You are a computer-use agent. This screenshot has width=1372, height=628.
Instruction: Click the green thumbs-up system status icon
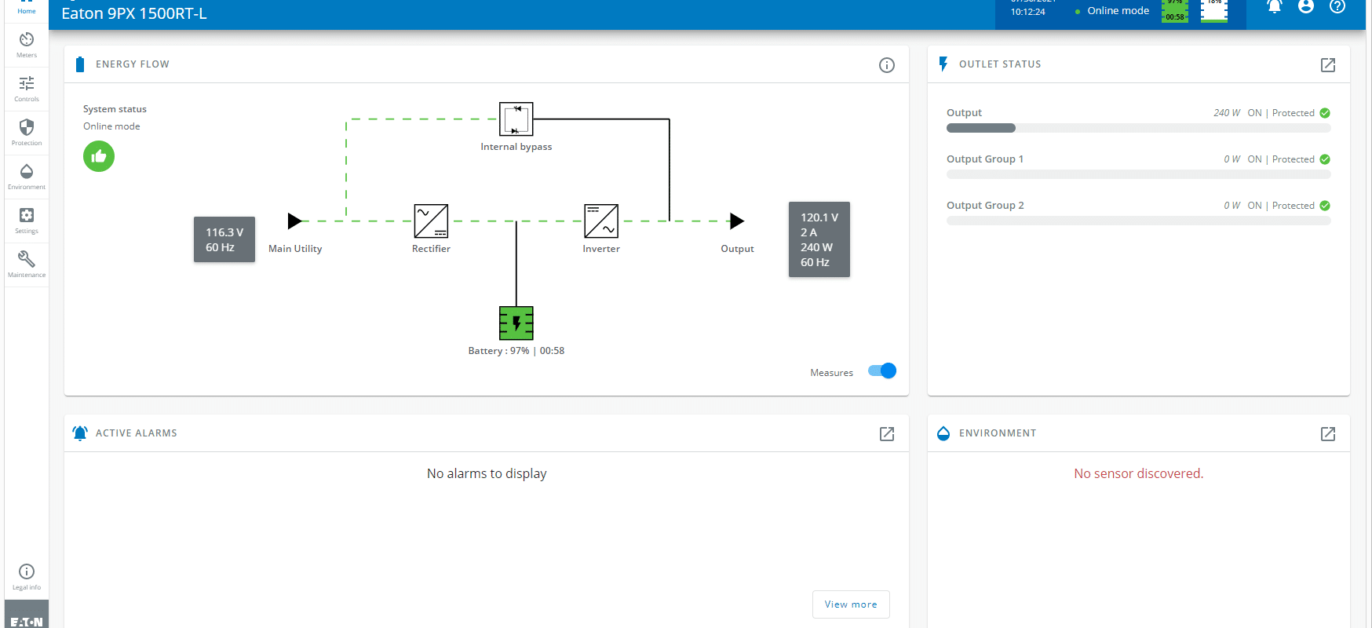click(99, 156)
